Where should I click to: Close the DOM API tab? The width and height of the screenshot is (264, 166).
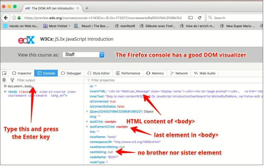click(x=78, y=8)
